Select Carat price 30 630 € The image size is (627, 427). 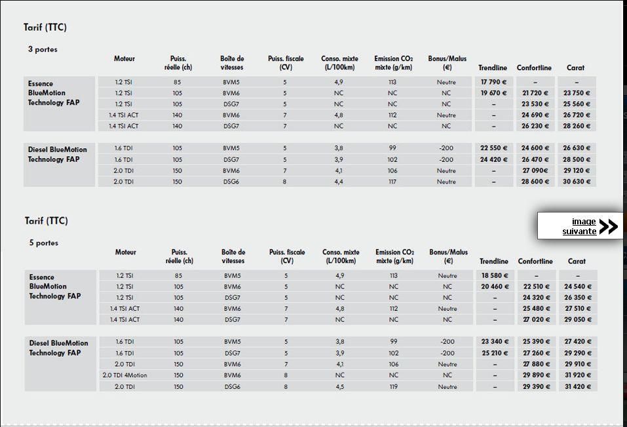577,182
